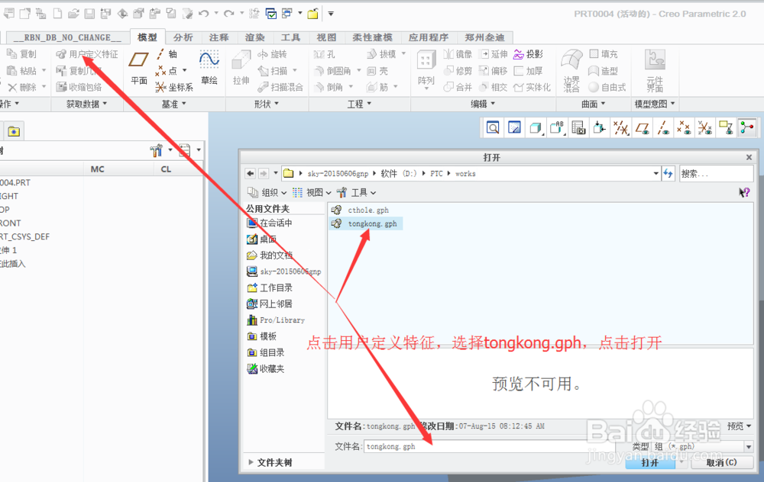764x482 pixels.
Task: Click the 边界混合 boundary blend tool
Action: coord(571,71)
